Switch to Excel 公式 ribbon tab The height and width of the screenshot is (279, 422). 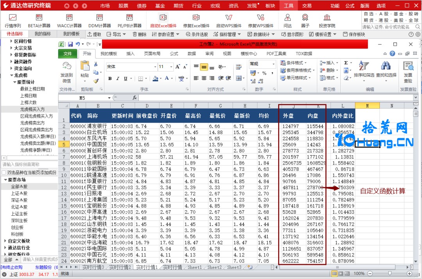(174, 54)
